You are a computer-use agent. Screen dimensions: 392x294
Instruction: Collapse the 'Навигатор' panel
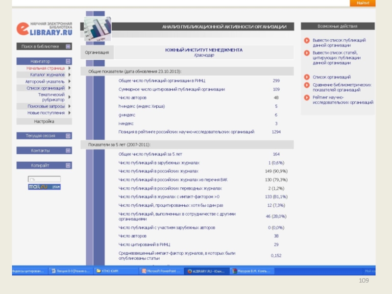(68, 62)
